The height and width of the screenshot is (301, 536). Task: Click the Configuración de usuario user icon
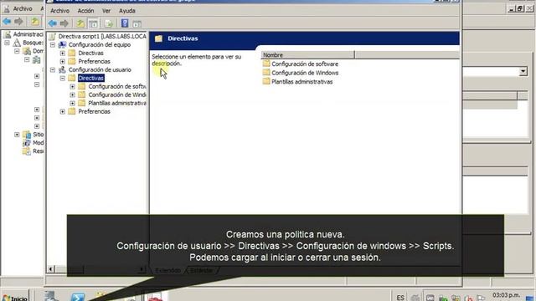click(62, 69)
